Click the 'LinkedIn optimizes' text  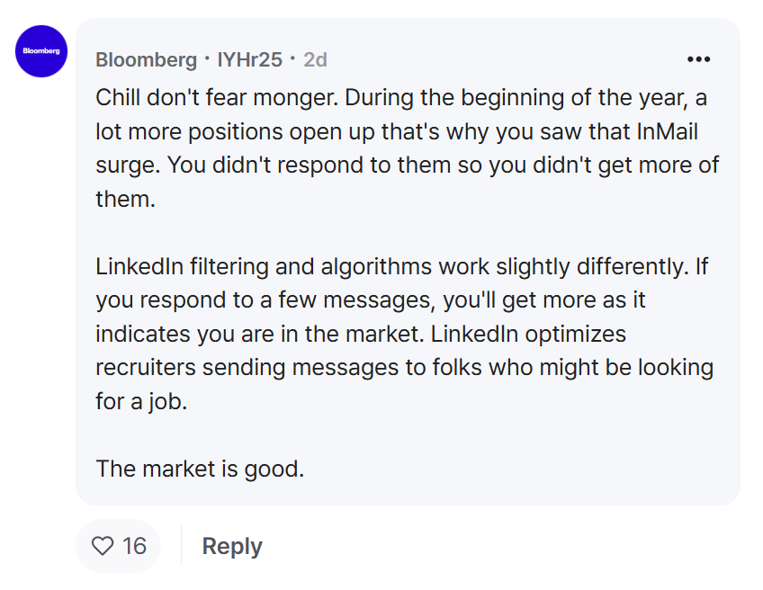pyautogui.click(x=528, y=335)
